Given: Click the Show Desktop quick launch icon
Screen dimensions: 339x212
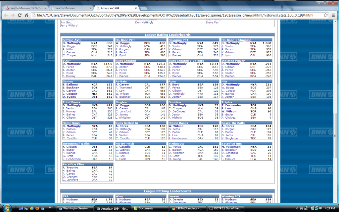Looking at the screenshot, I should click(21, 209).
